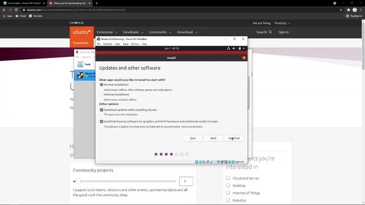Close the Thank you for downloading Ubuntu tab
The height and width of the screenshot is (205, 365).
coord(90,3)
